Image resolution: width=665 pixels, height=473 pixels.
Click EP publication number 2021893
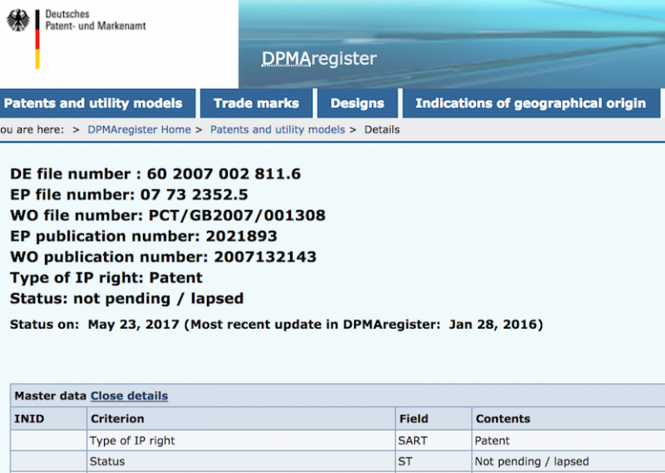point(144,236)
